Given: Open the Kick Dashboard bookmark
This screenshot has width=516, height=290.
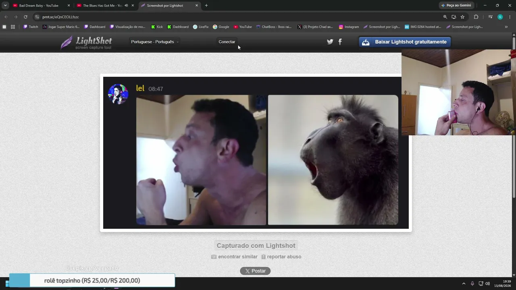Looking at the screenshot, I should 178,27.
